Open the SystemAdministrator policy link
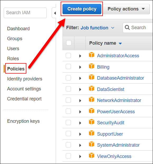This screenshot has width=153, height=164. pos(118,145)
